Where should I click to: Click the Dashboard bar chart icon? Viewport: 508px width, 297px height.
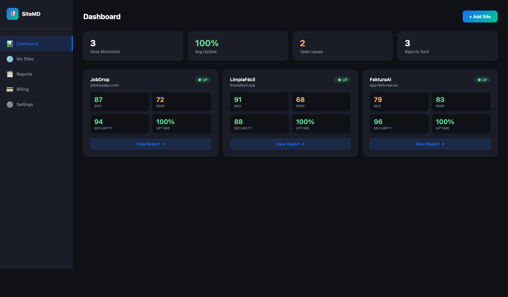pyautogui.click(x=10, y=44)
